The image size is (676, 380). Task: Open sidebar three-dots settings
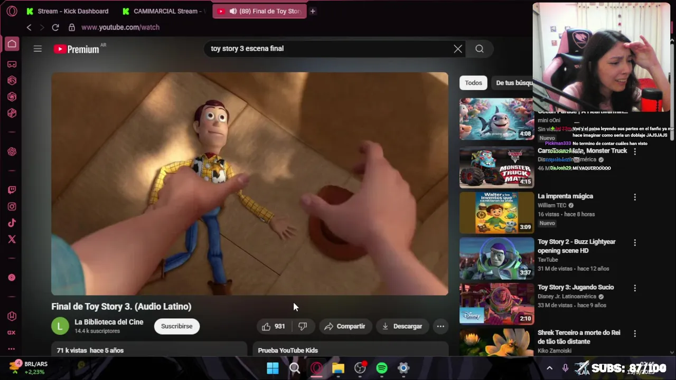pos(12,349)
